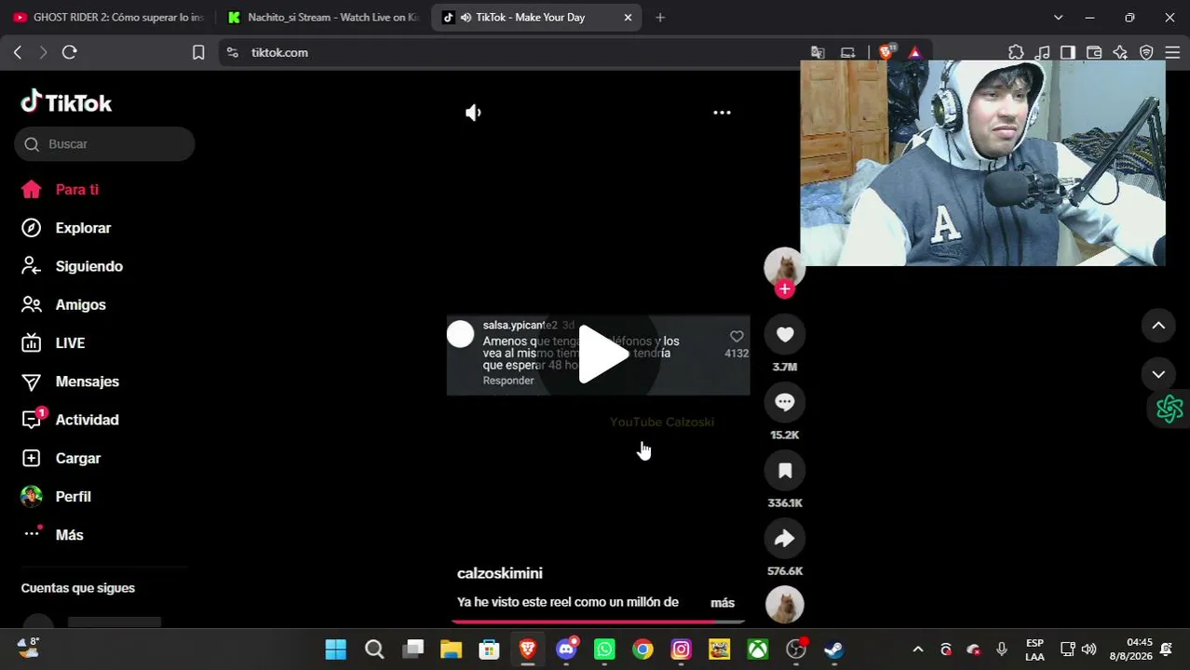Open WhatsApp from the taskbar
Image resolution: width=1190 pixels, height=670 pixels.
[x=604, y=650]
